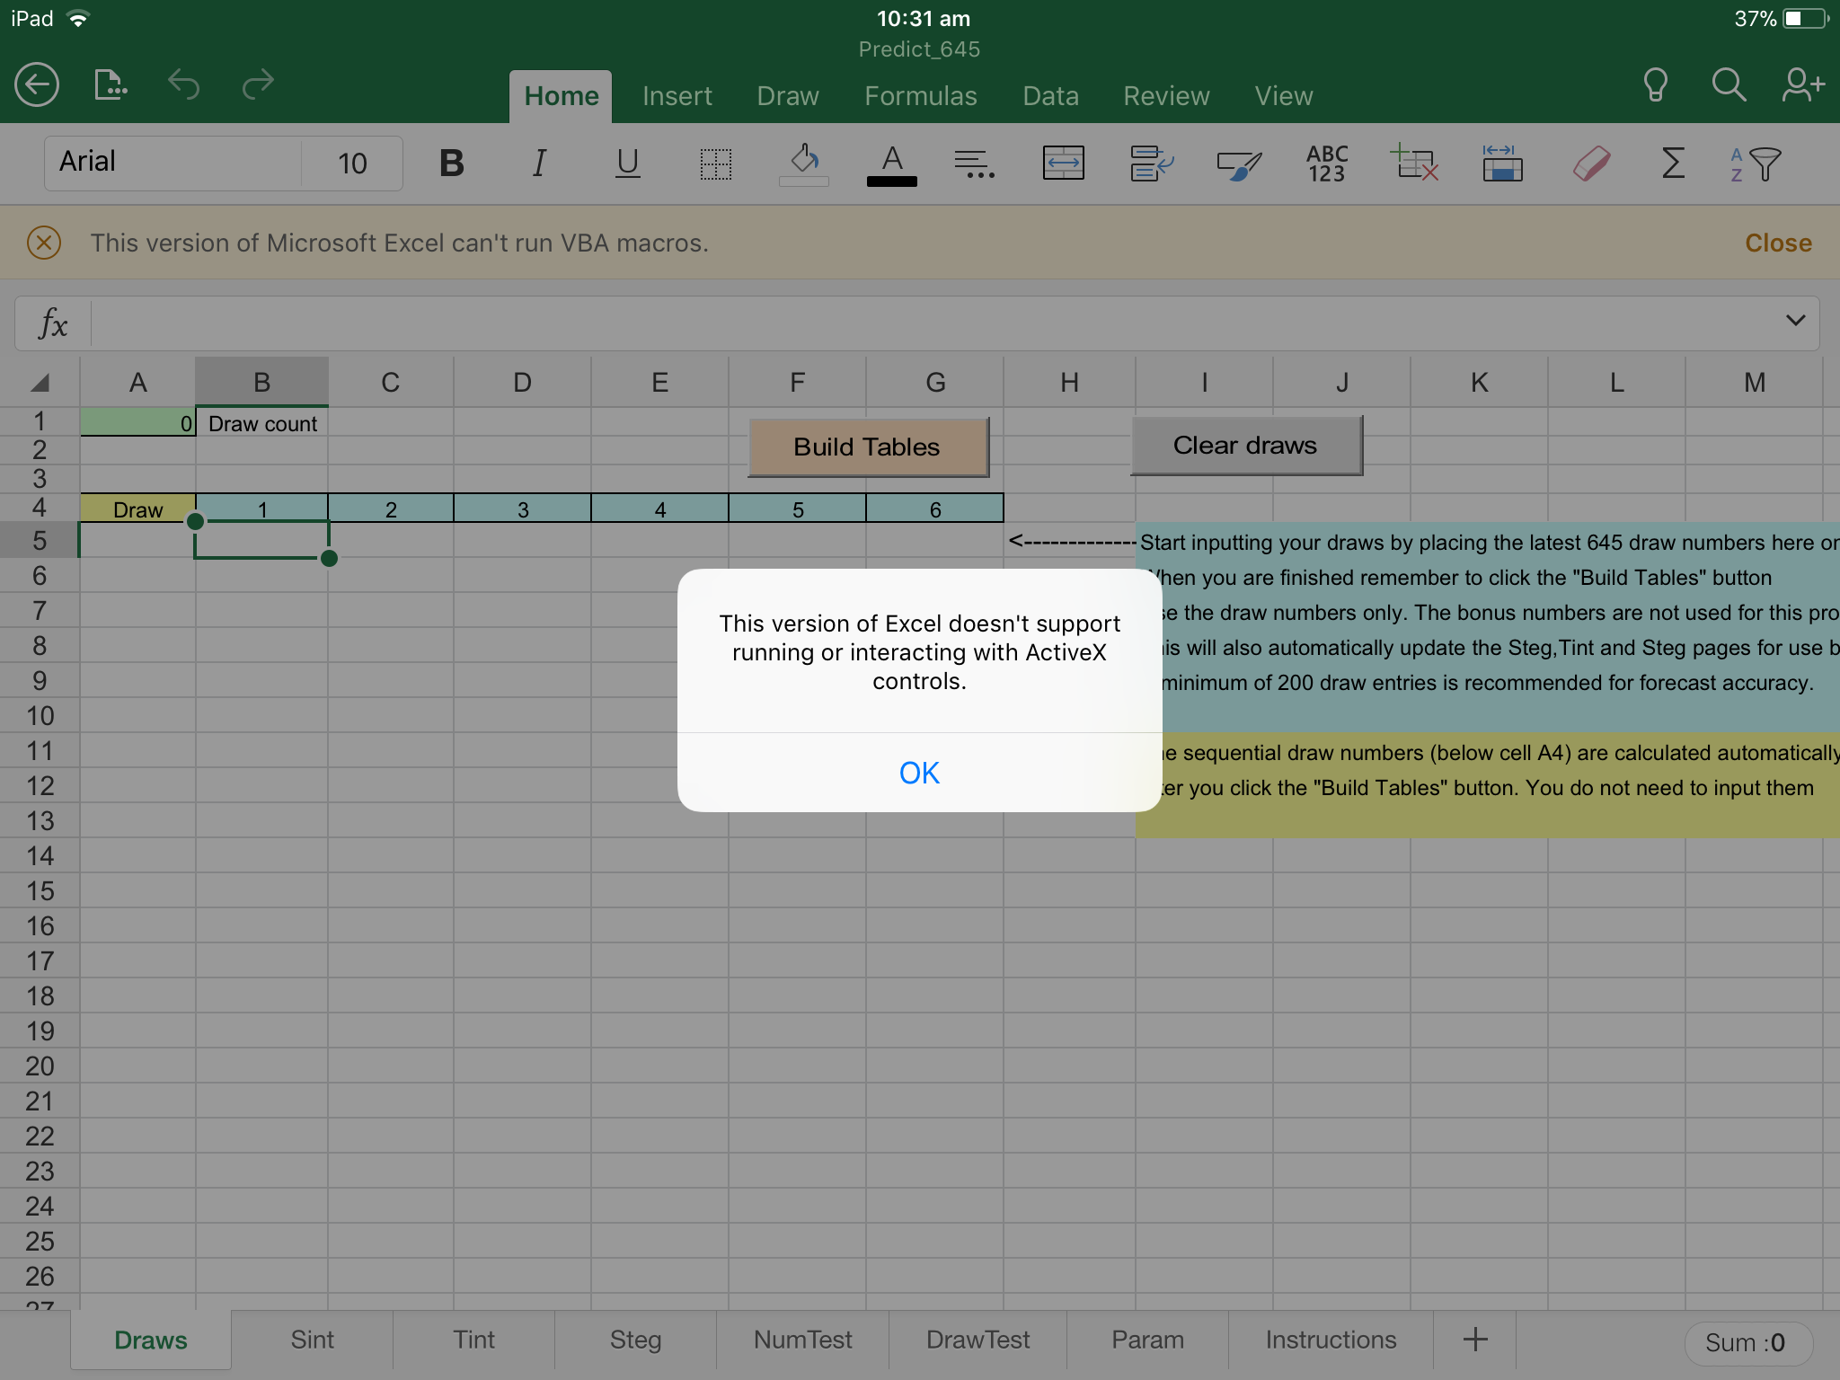Select the Italic formatting icon
Image resolution: width=1840 pixels, height=1380 pixels.
539,161
